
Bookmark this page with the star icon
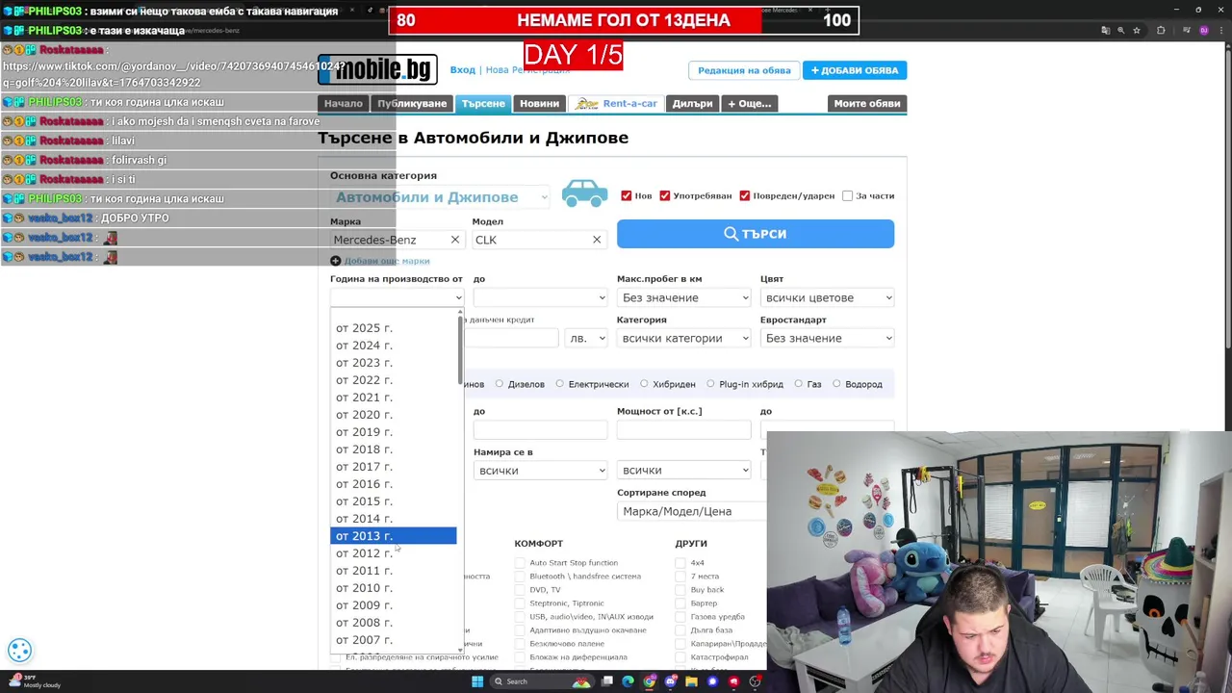1137,31
